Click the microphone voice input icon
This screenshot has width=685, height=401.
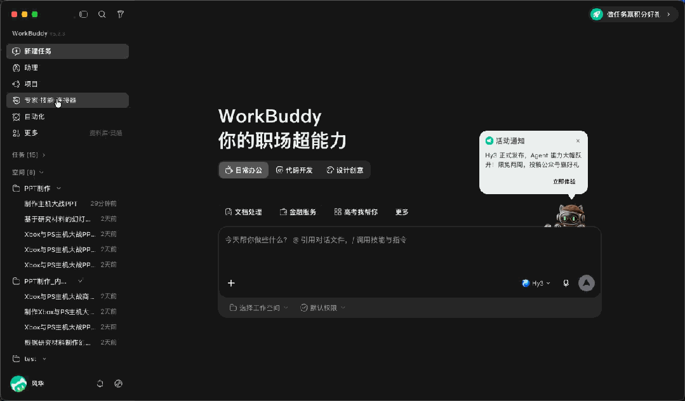click(566, 283)
